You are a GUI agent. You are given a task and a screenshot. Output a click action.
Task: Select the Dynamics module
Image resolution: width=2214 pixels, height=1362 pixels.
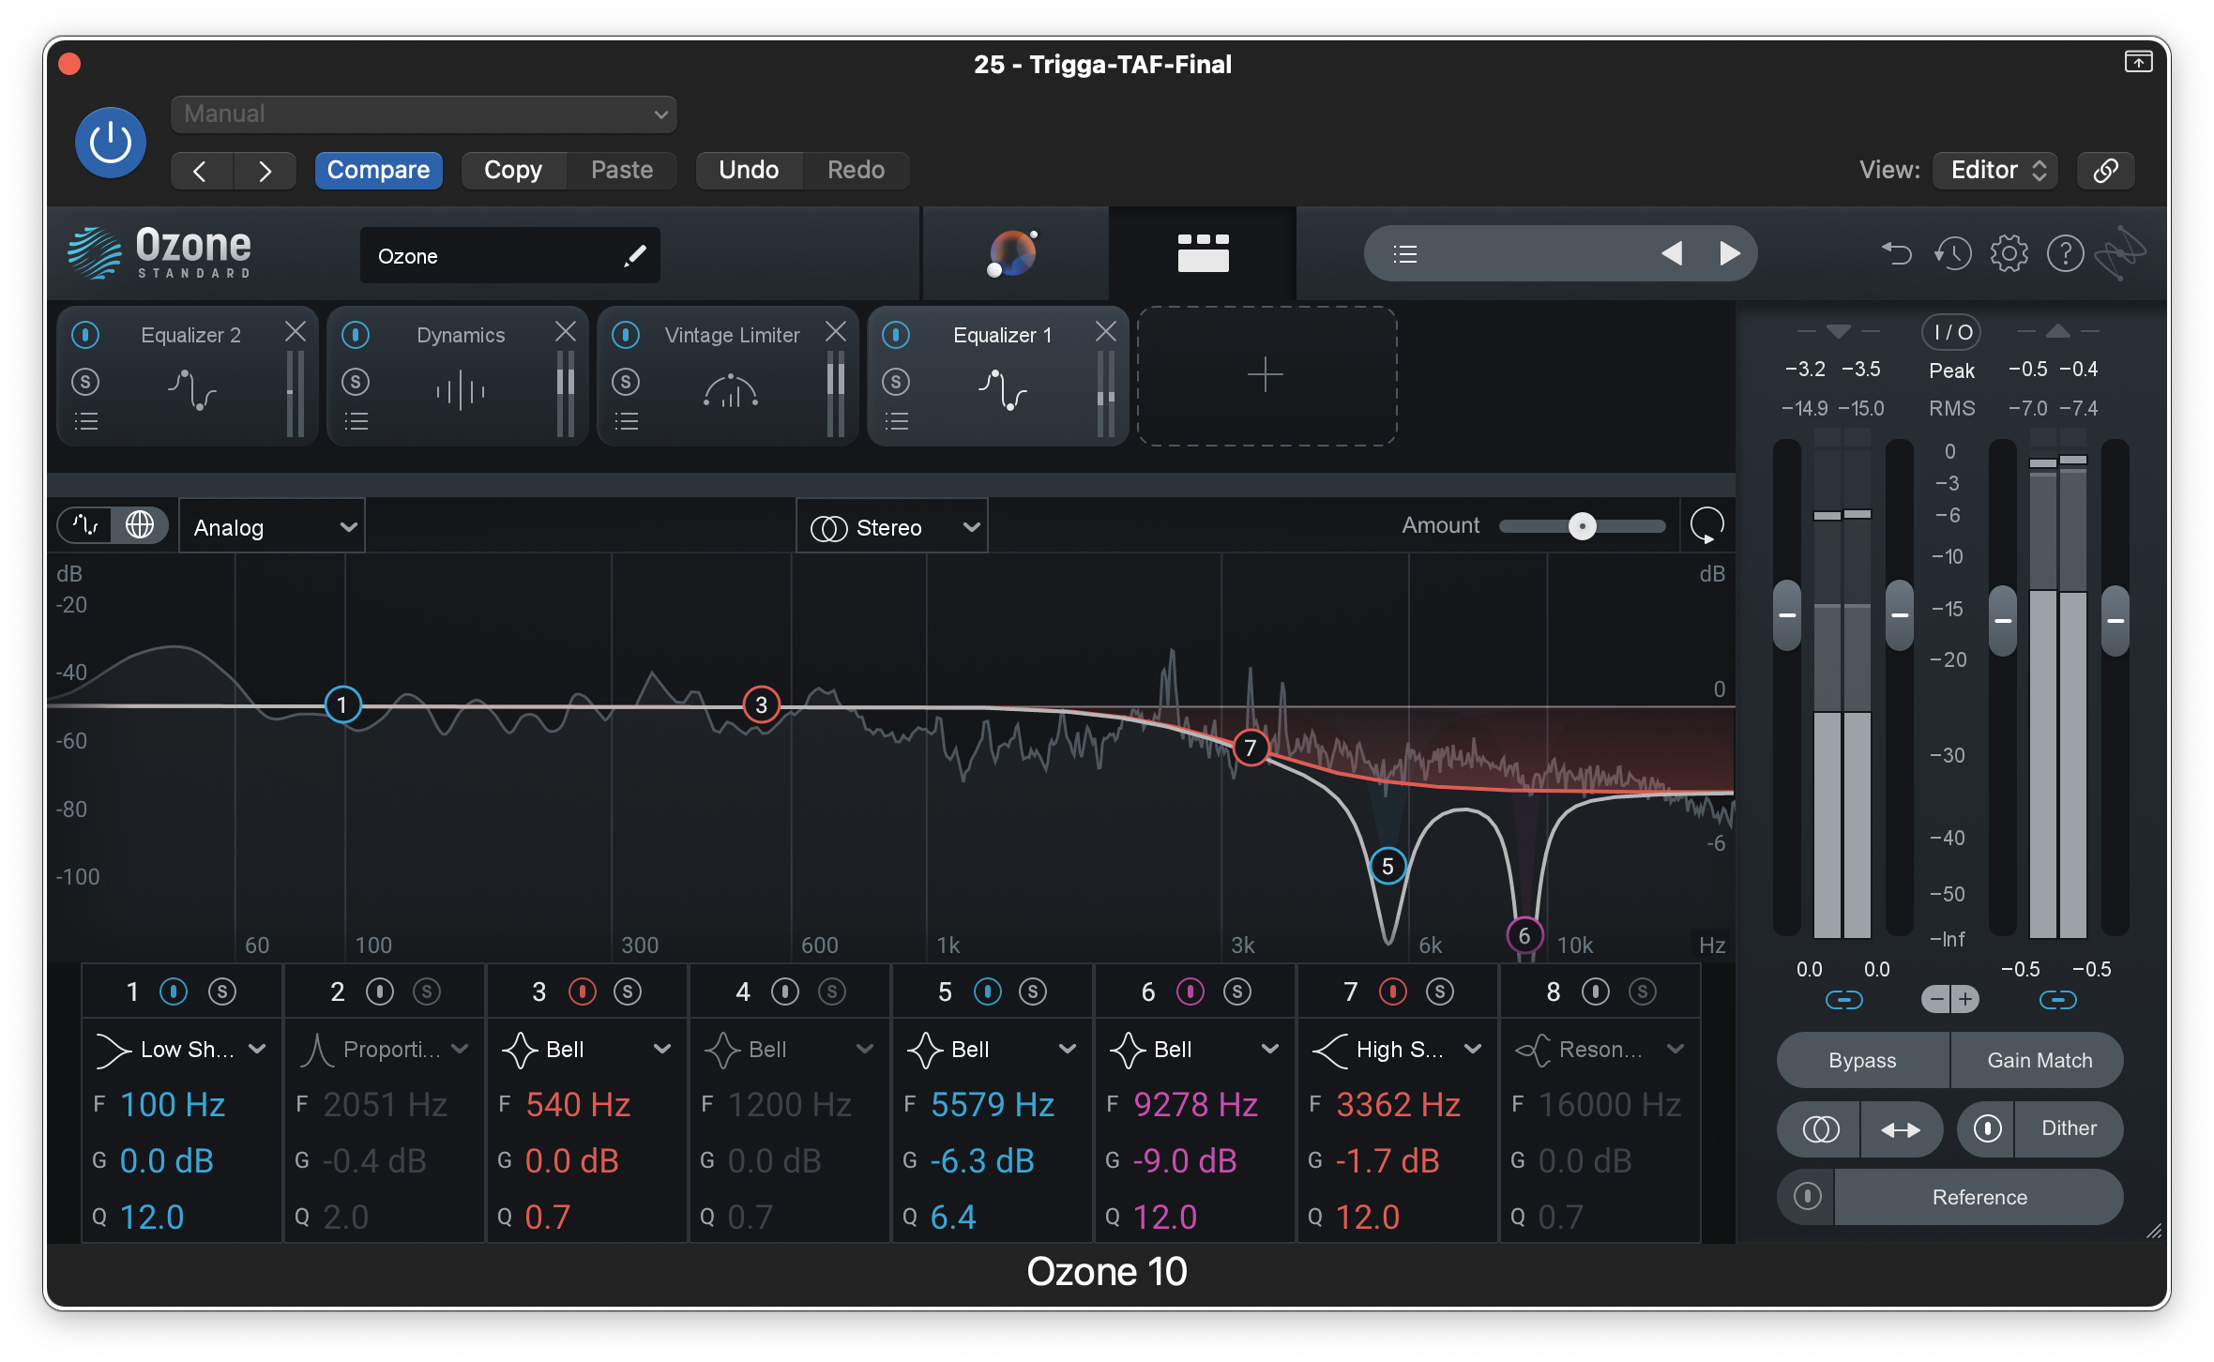[x=459, y=376]
